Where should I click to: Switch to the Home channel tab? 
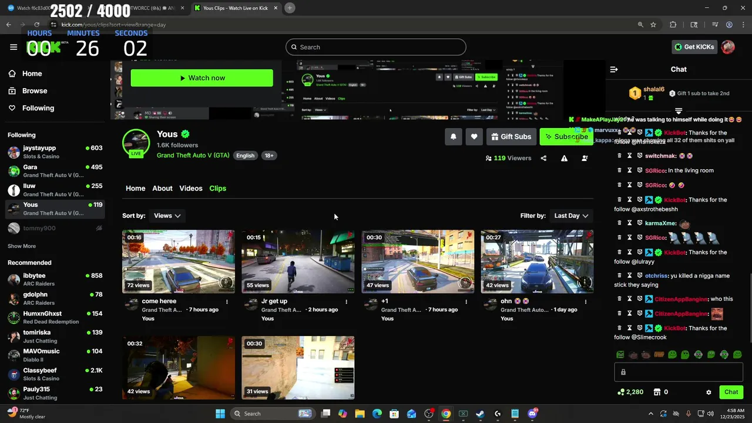click(x=135, y=189)
